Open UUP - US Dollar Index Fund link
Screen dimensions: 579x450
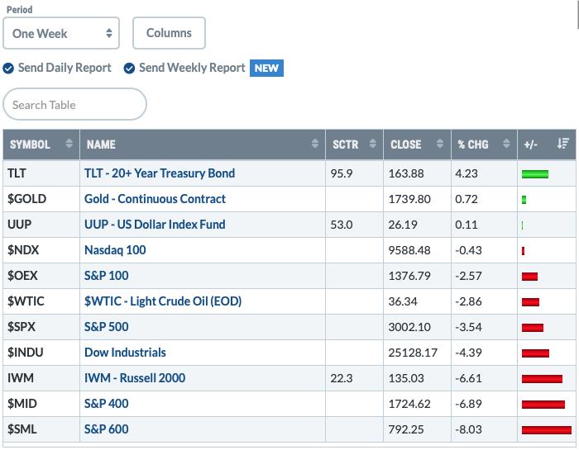(155, 225)
